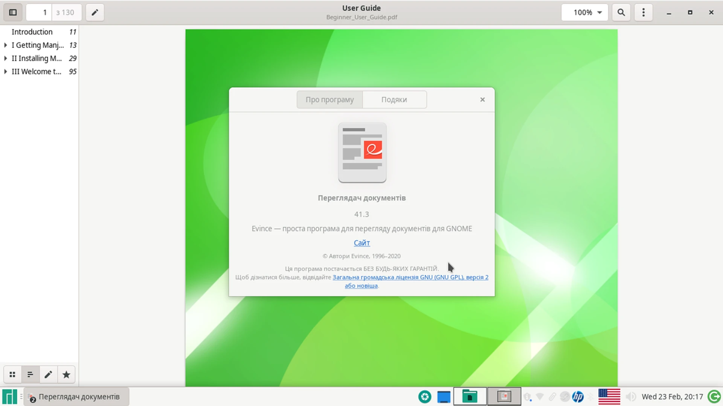Open the HP printer tray icon

click(578, 397)
